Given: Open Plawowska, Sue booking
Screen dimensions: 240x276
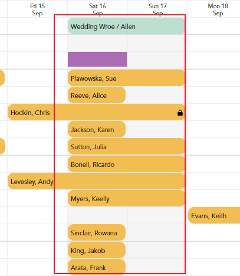Looking at the screenshot, I should click(126, 78).
